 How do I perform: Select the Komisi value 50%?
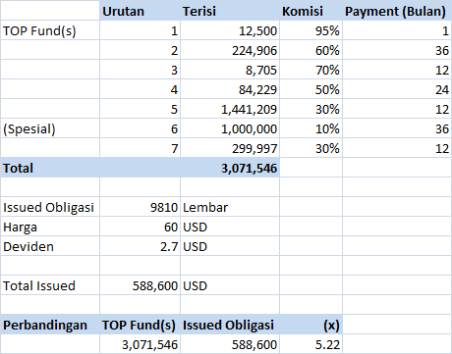pyautogui.click(x=311, y=89)
